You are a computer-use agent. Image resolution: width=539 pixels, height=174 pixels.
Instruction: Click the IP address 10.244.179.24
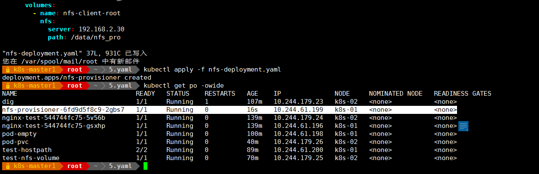298,118
